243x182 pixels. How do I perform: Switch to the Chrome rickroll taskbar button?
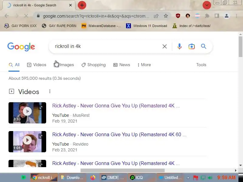(44, 177)
